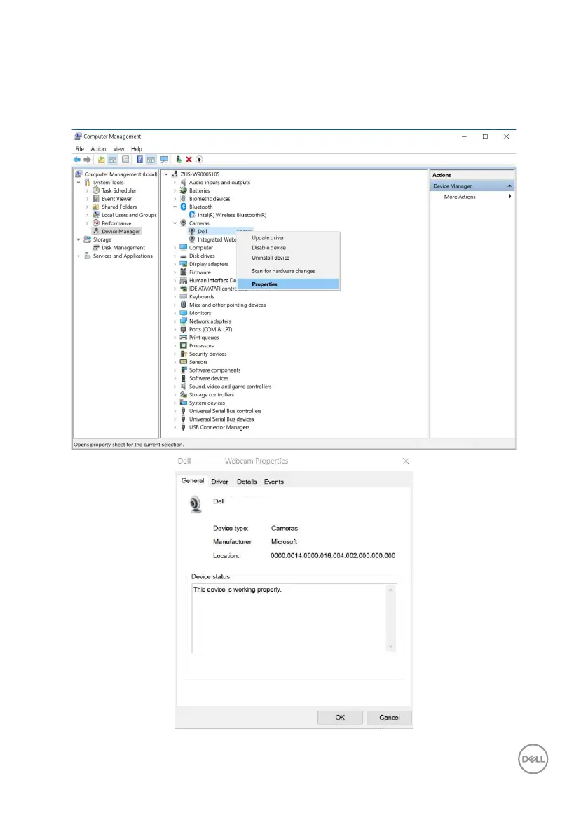588x834 pixels.
Task: Click the Biometric devices icon
Action: click(x=184, y=199)
